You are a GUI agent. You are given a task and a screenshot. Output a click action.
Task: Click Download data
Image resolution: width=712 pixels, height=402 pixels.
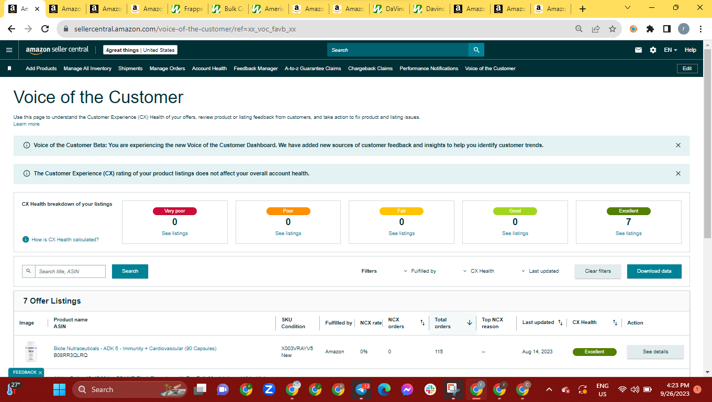pyautogui.click(x=654, y=271)
